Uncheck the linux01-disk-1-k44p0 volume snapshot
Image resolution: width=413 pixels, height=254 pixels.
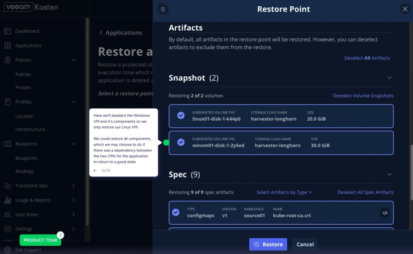(181, 115)
